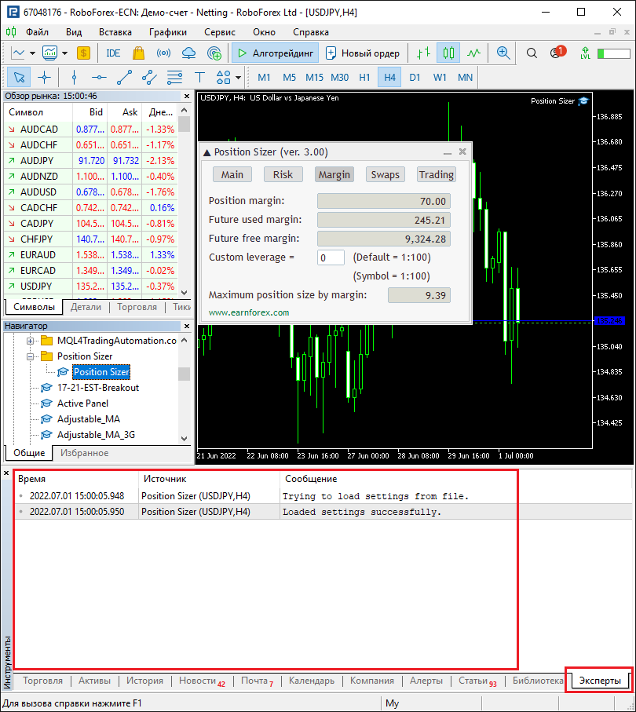
Task: Collapse the Position Sizer panel triangle
Action: [207, 152]
